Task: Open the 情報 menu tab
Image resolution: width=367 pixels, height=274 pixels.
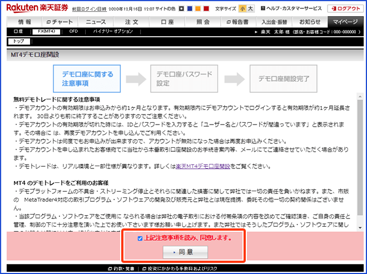Action: (x=24, y=22)
